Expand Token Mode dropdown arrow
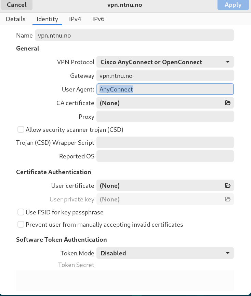 point(228,253)
